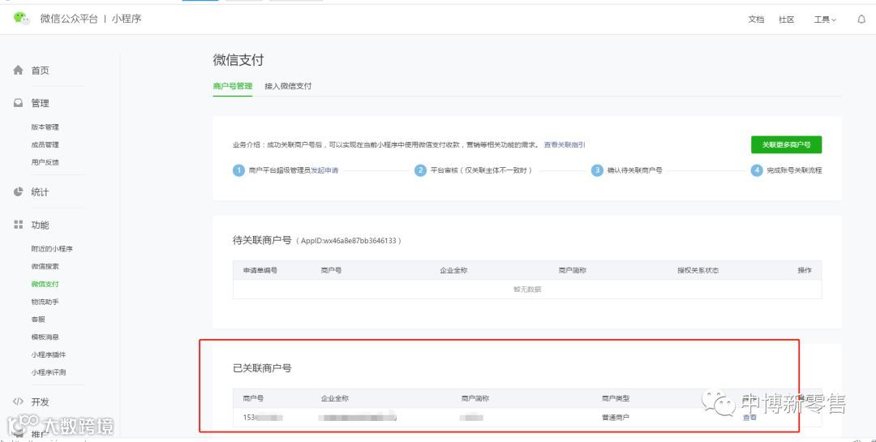Click the 开发 code brackets icon
Image resolution: width=876 pixels, height=442 pixels.
coord(19,401)
